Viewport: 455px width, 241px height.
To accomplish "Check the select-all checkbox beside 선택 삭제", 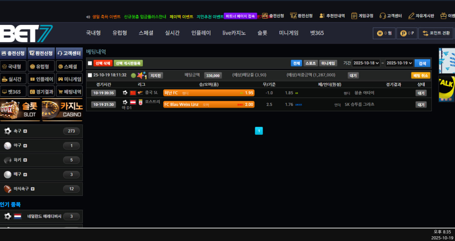I will [x=90, y=63].
